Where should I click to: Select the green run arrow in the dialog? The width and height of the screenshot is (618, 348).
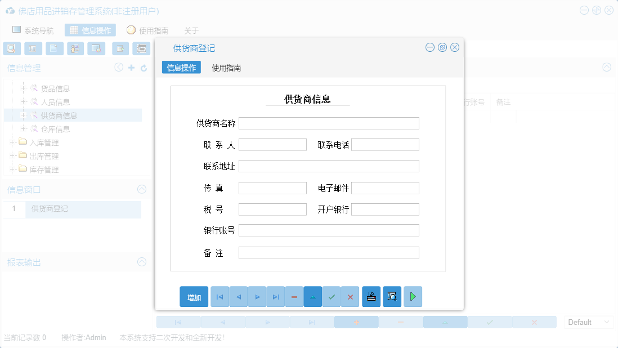click(413, 296)
